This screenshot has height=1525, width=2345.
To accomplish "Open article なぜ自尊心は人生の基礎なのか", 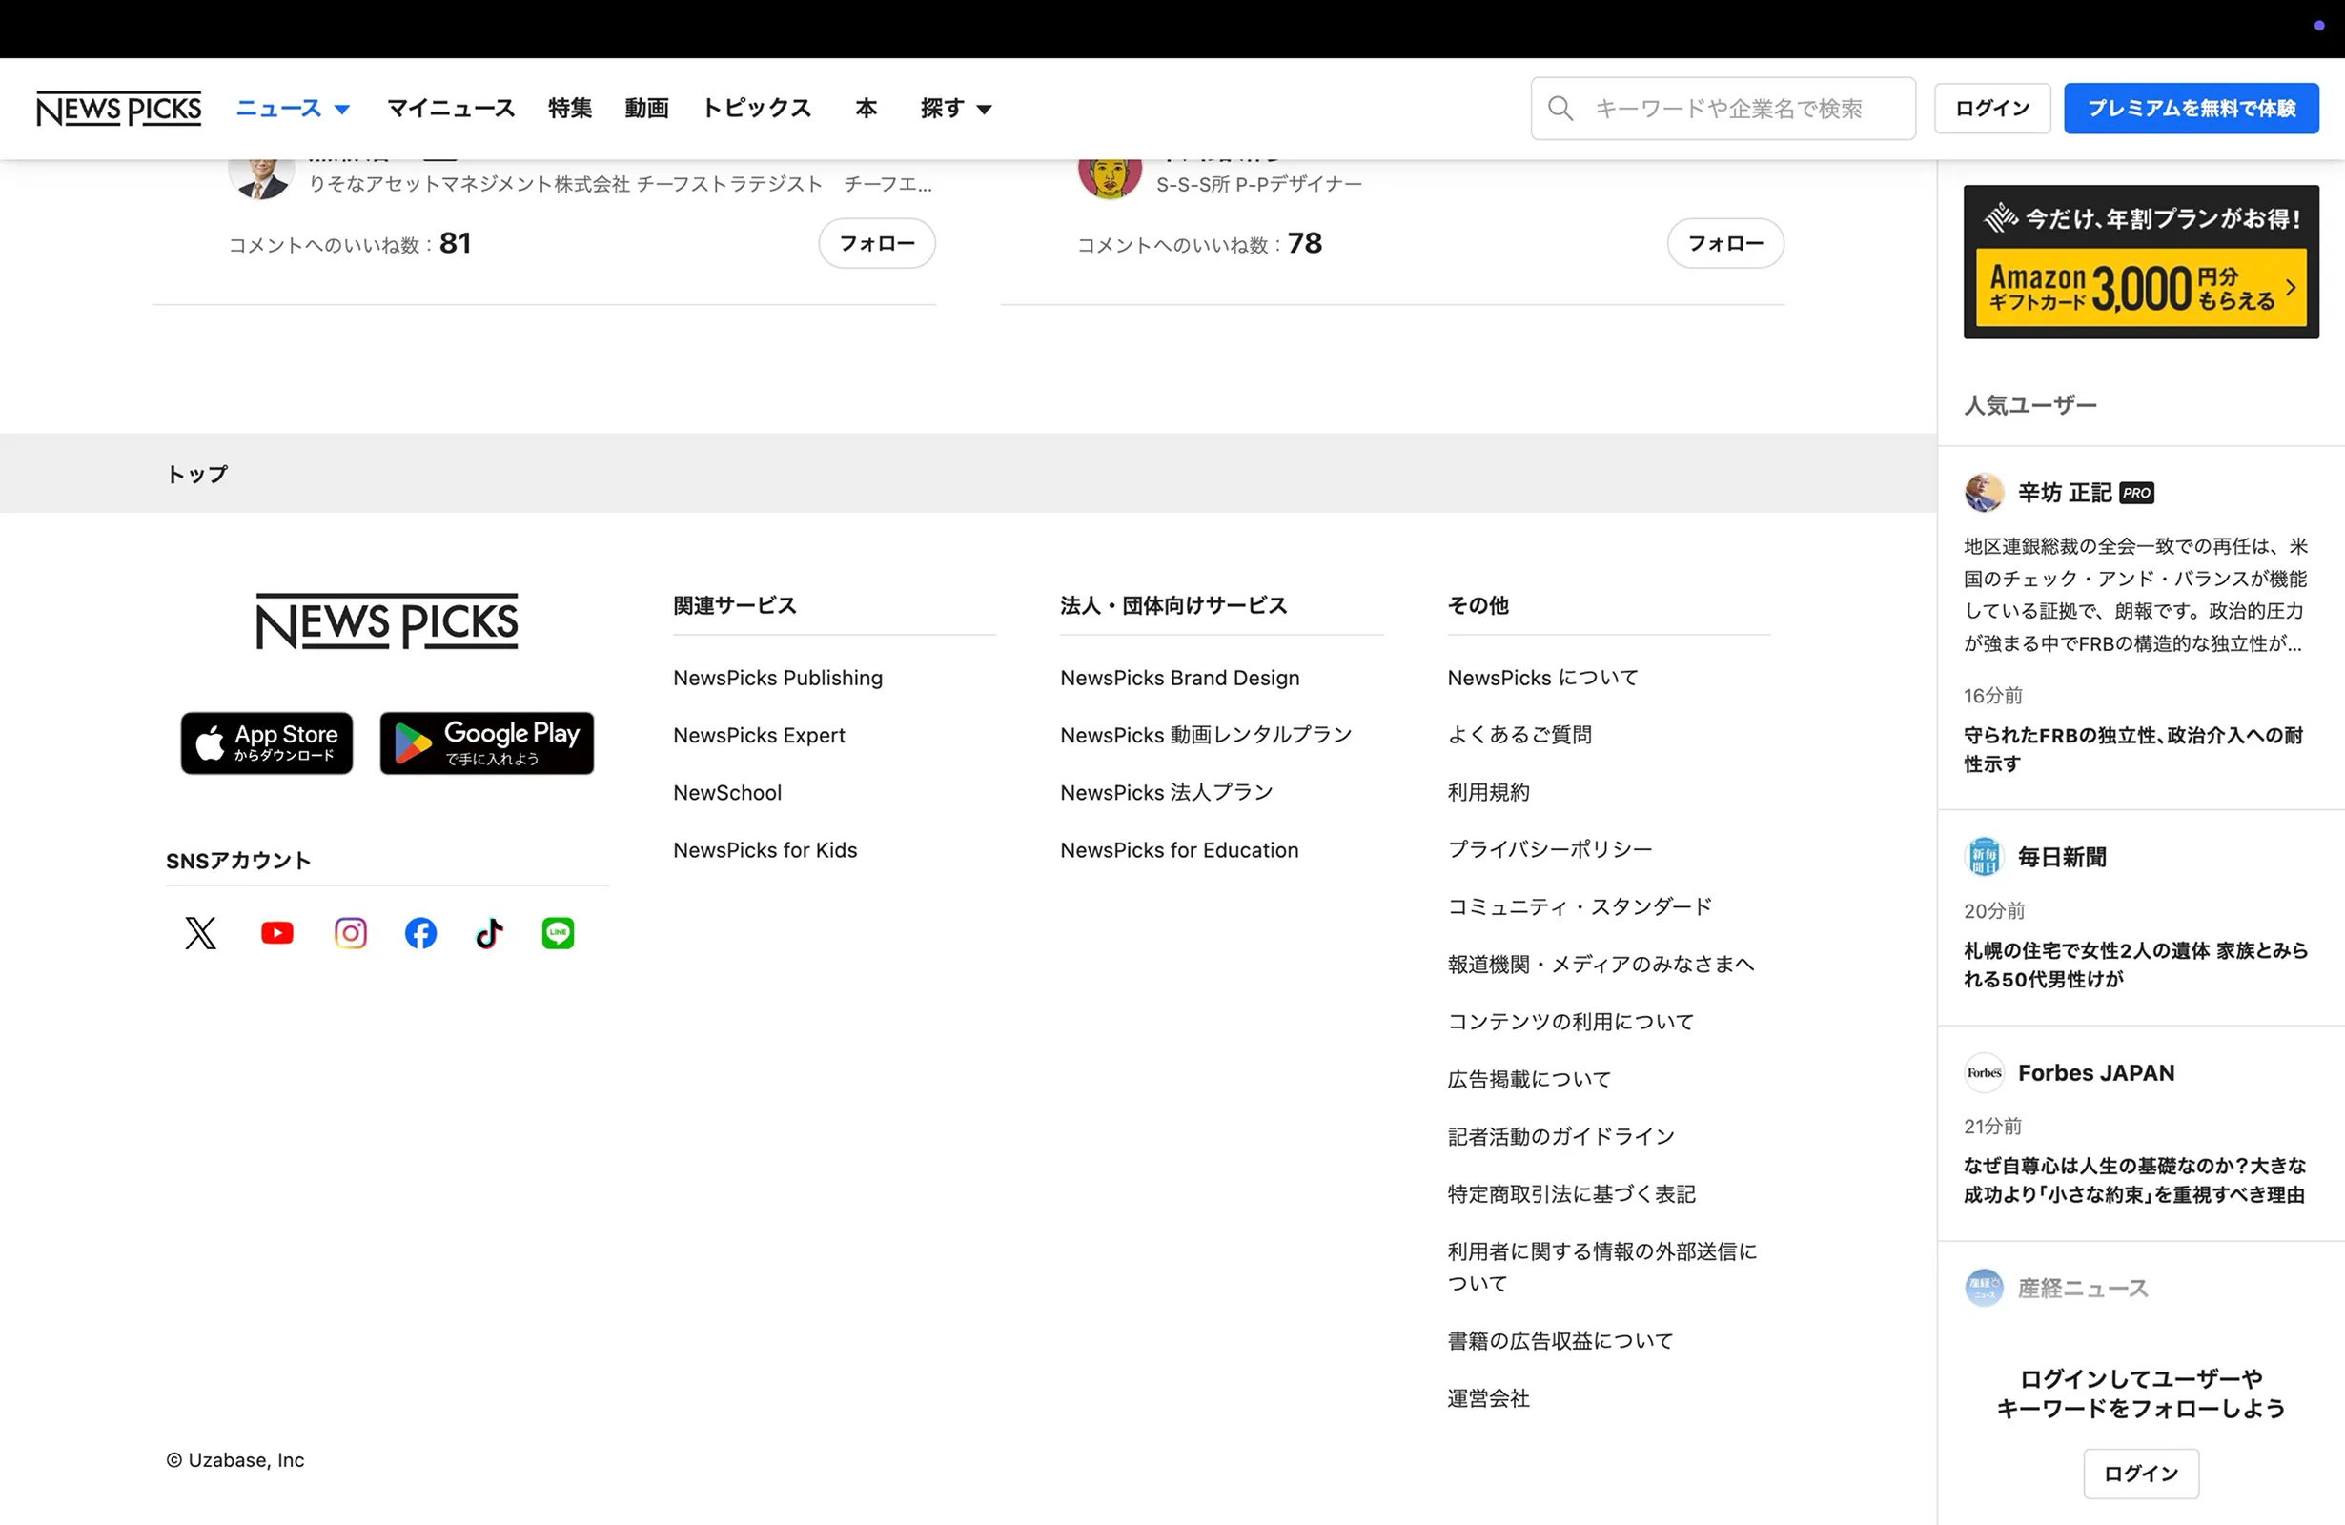I will click(x=2134, y=1179).
